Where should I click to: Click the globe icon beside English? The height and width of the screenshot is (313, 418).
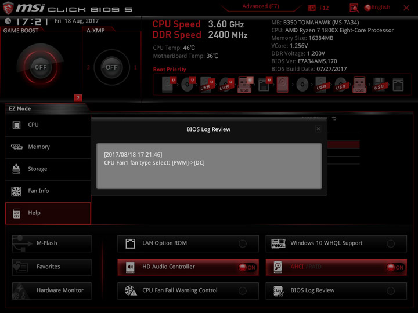tap(367, 8)
